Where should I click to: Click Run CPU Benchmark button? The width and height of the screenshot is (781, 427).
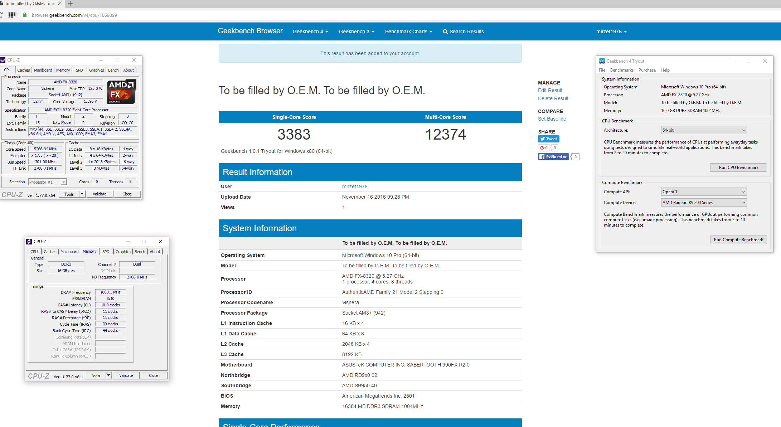tap(739, 168)
